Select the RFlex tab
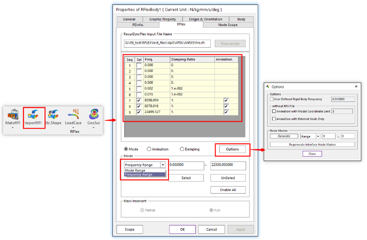This screenshot has width=367, height=240. pyautogui.click(x=181, y=24)
